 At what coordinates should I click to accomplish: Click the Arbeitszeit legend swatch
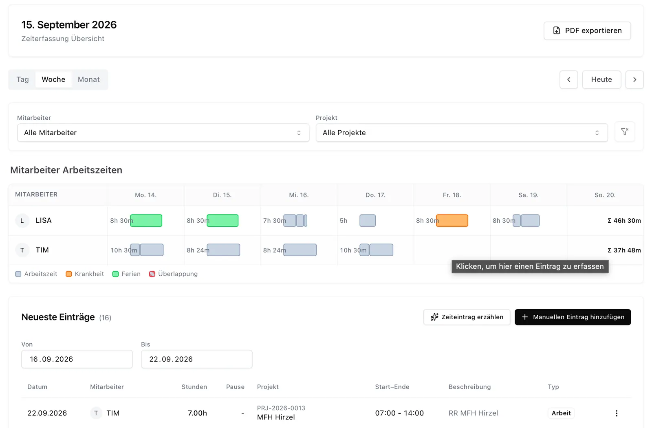(x=18, y=274)
